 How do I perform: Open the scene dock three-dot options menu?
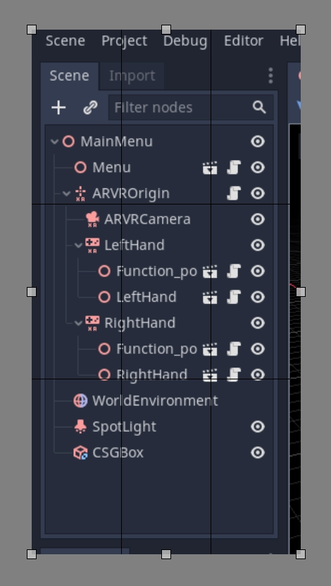click(x=270, y=76)
